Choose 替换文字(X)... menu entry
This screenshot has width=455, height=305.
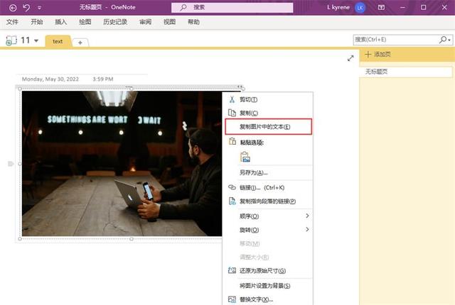pos(269,299)
